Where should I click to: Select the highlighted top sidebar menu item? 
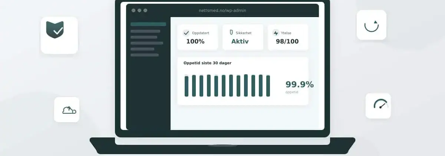(148, 24)
